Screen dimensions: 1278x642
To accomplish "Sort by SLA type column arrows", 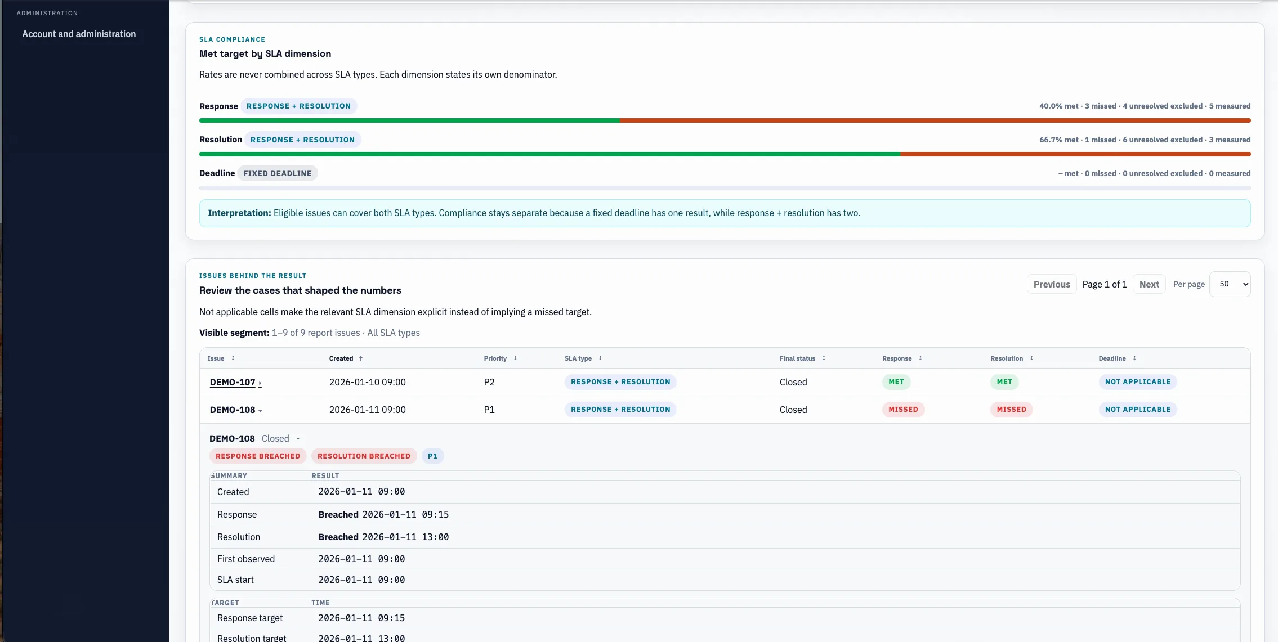I will pos(600,358).
